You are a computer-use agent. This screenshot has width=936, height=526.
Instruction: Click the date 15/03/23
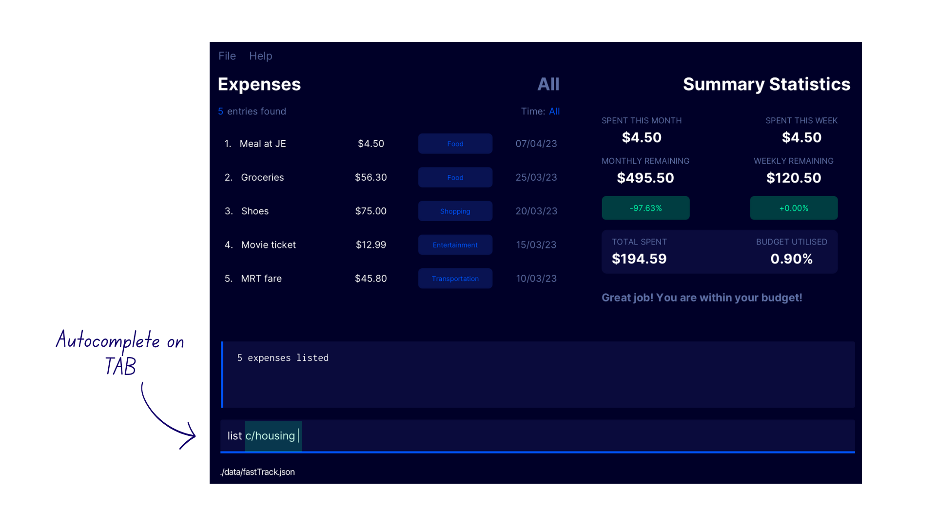click(536, 244)
